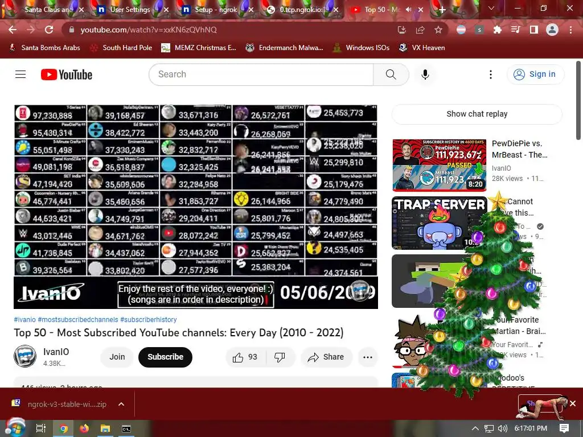Screen dimensions: 583x437
Task: Open PewDiePie vs. MrBeast thumbnail
Action: [440, 166]
